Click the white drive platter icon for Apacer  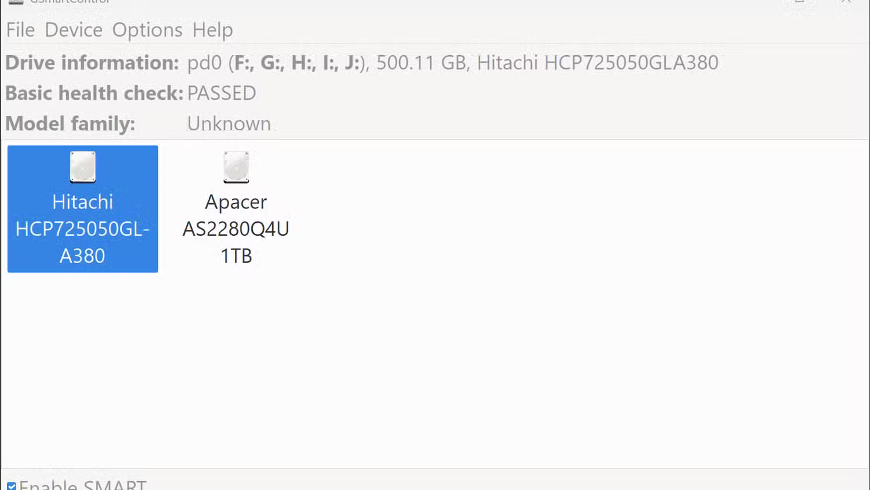click(x=235, y=167)
